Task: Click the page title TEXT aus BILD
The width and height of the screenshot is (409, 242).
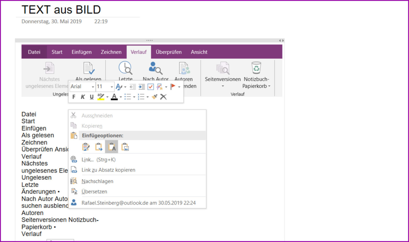Action: coord(61,10)
